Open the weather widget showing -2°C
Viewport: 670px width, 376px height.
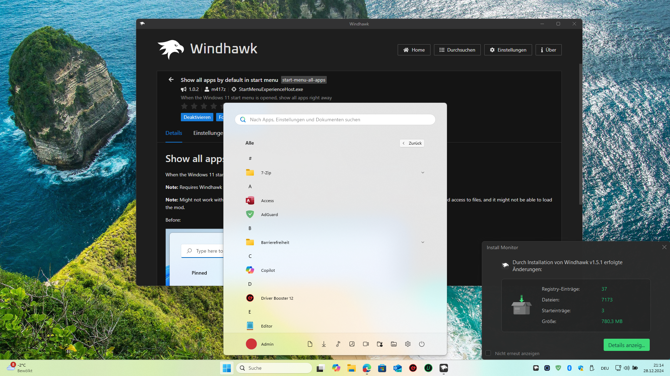[x=20, y=368]
